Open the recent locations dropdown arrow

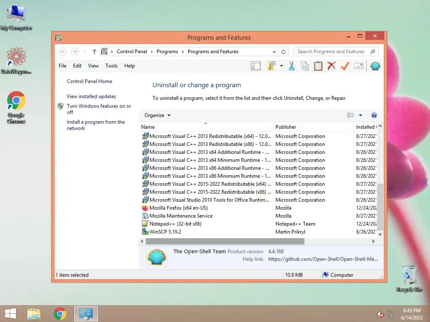pyautogui.click(x=85, y=52)
